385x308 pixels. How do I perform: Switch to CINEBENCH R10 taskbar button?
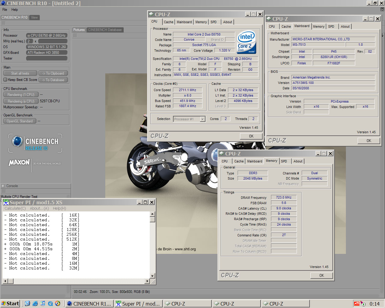[89, 304]
